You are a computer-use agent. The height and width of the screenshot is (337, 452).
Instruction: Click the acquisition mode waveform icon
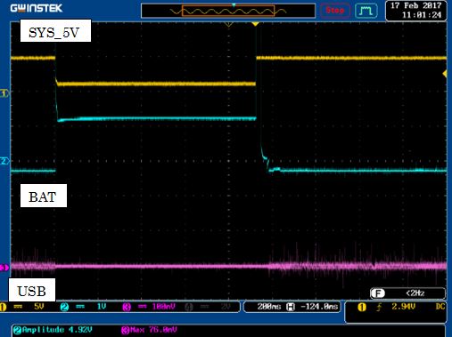coord(366,11)
